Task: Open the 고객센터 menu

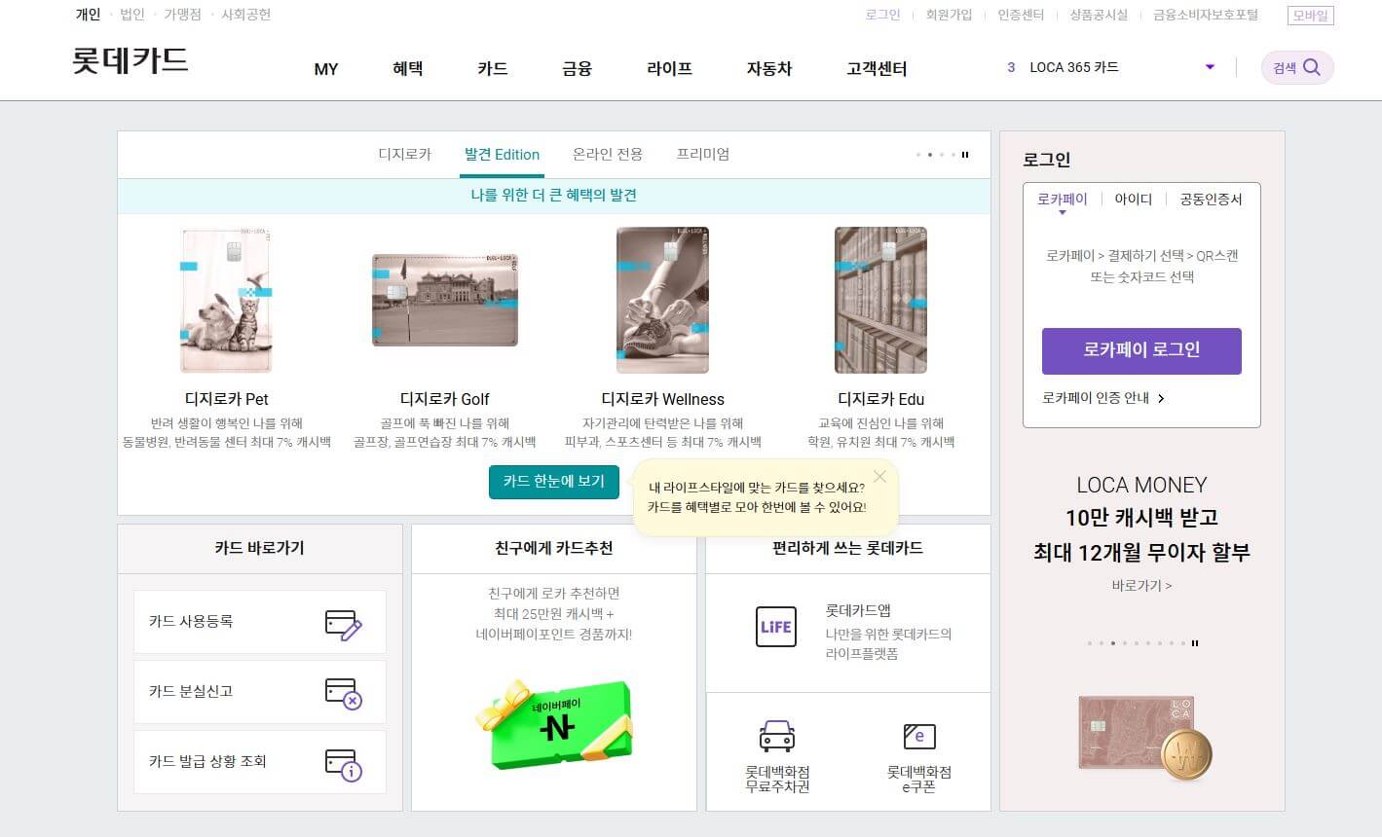Action: (877, 68)
